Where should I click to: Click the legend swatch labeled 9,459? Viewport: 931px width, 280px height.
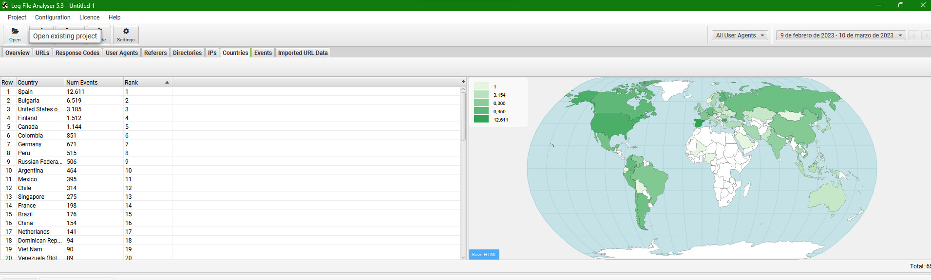481,111
